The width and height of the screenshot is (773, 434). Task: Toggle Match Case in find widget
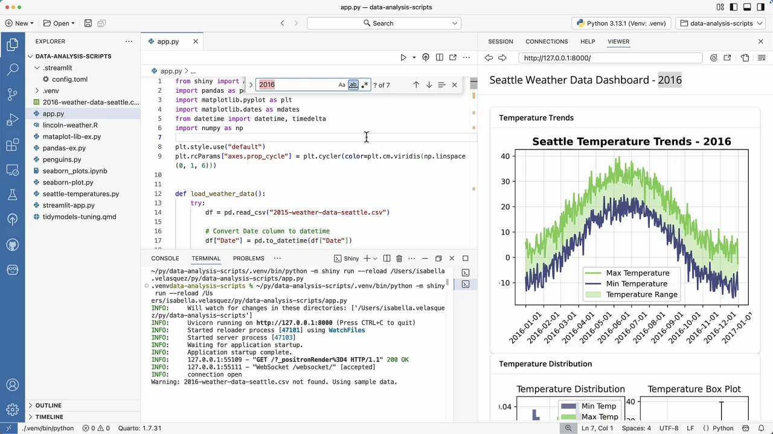coord(342,85)
